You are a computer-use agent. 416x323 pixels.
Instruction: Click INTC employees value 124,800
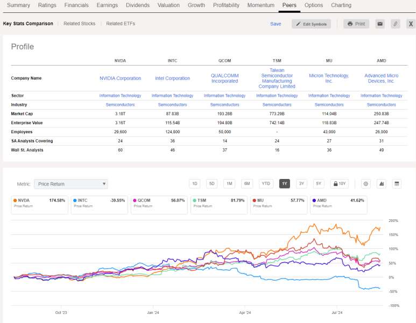[172, 132]
